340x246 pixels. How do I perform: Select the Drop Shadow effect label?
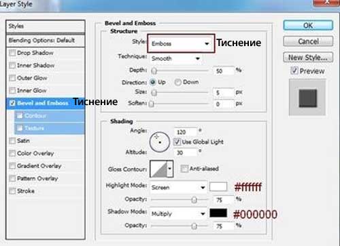coord(35,53)
